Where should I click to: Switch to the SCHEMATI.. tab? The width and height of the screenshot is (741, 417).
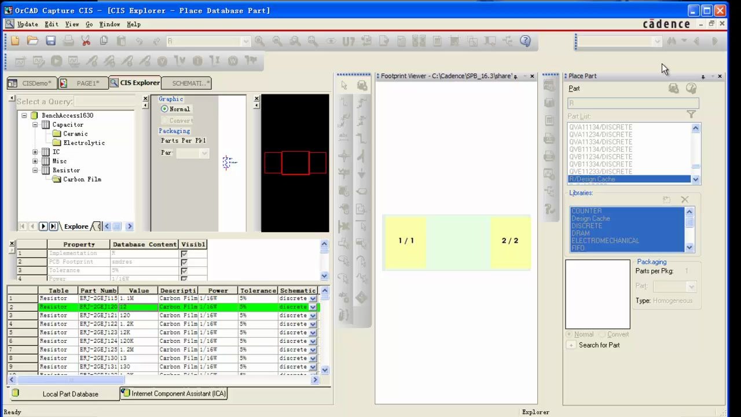(x=186, y=83)
